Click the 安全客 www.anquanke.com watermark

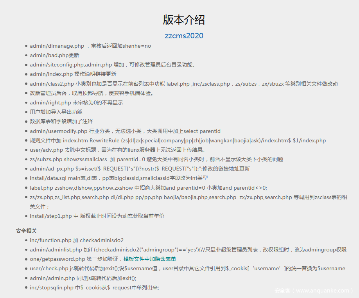pyautogui.click(x=314, y=291)
